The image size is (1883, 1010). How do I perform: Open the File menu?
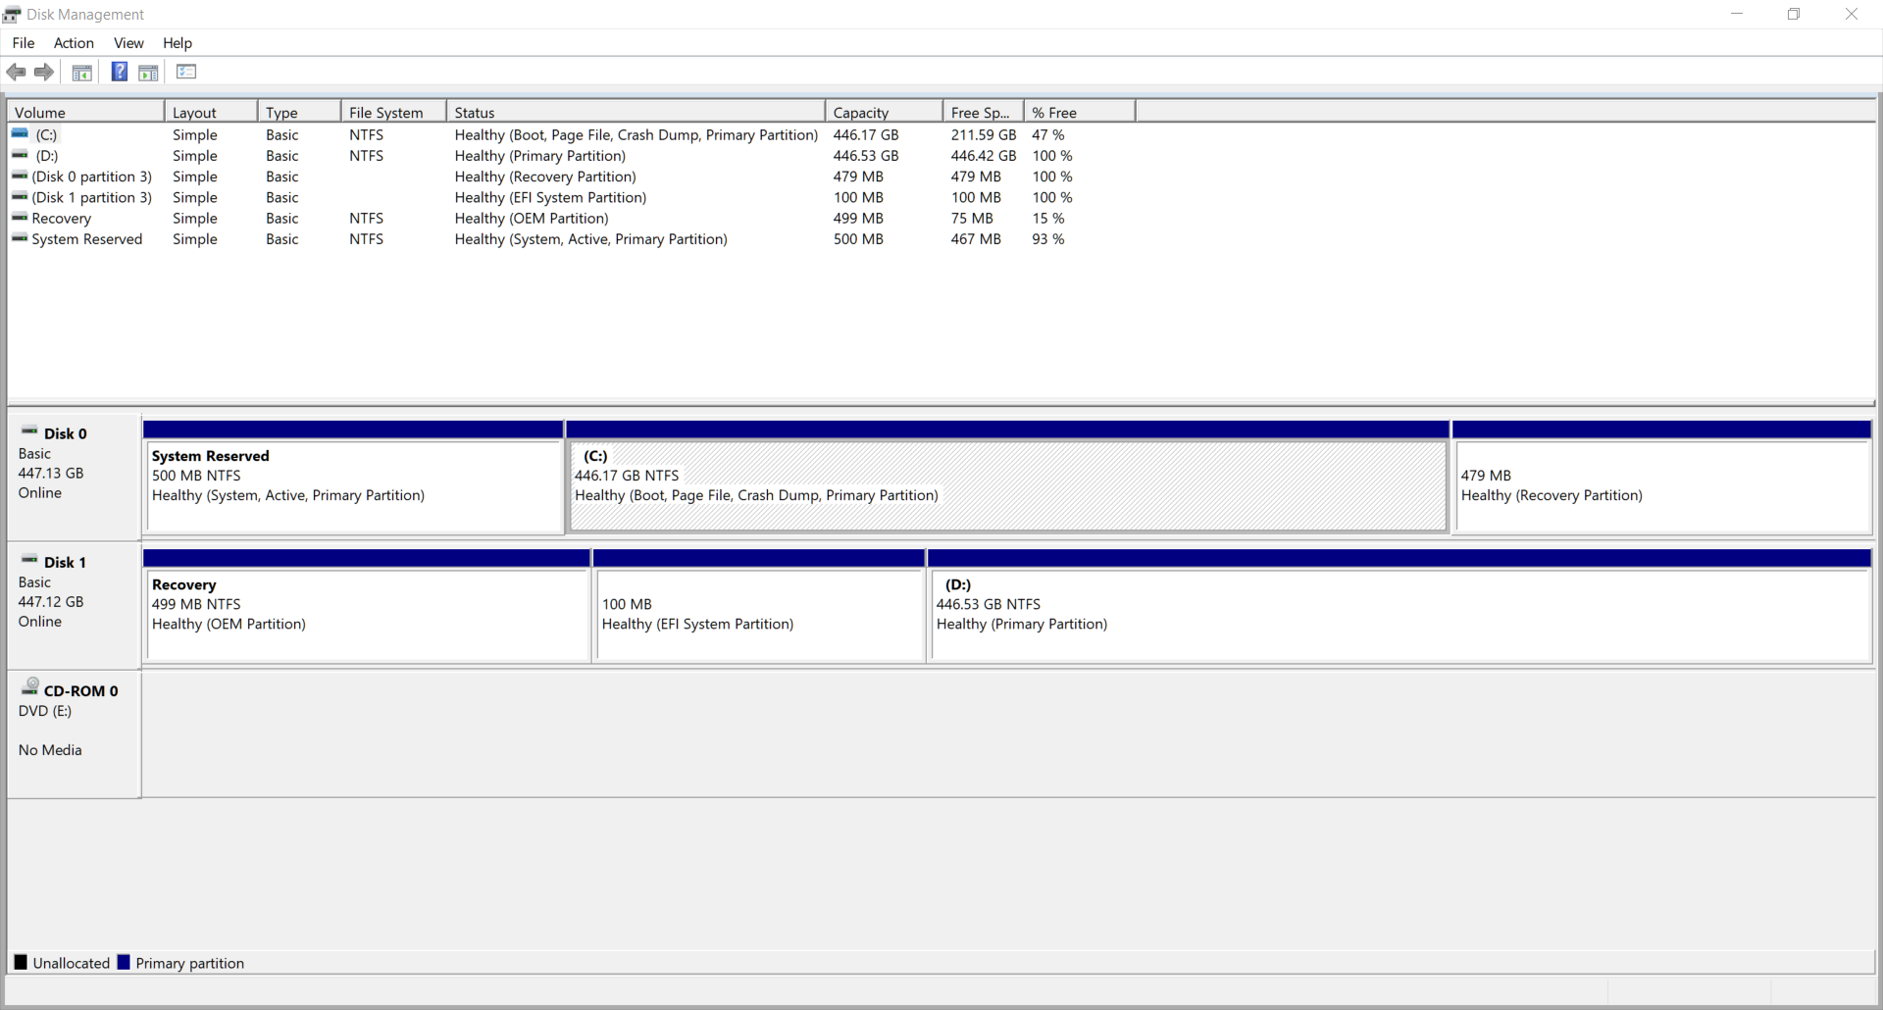pyautogui.click(x=24, y=43)
